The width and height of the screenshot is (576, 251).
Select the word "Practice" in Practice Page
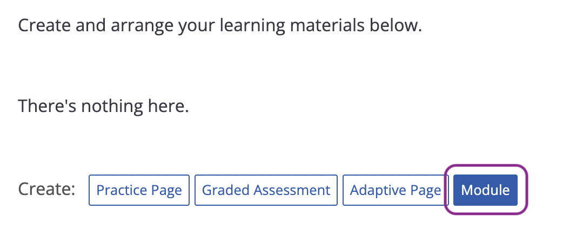pyautogui.click(x=122, y=190)
